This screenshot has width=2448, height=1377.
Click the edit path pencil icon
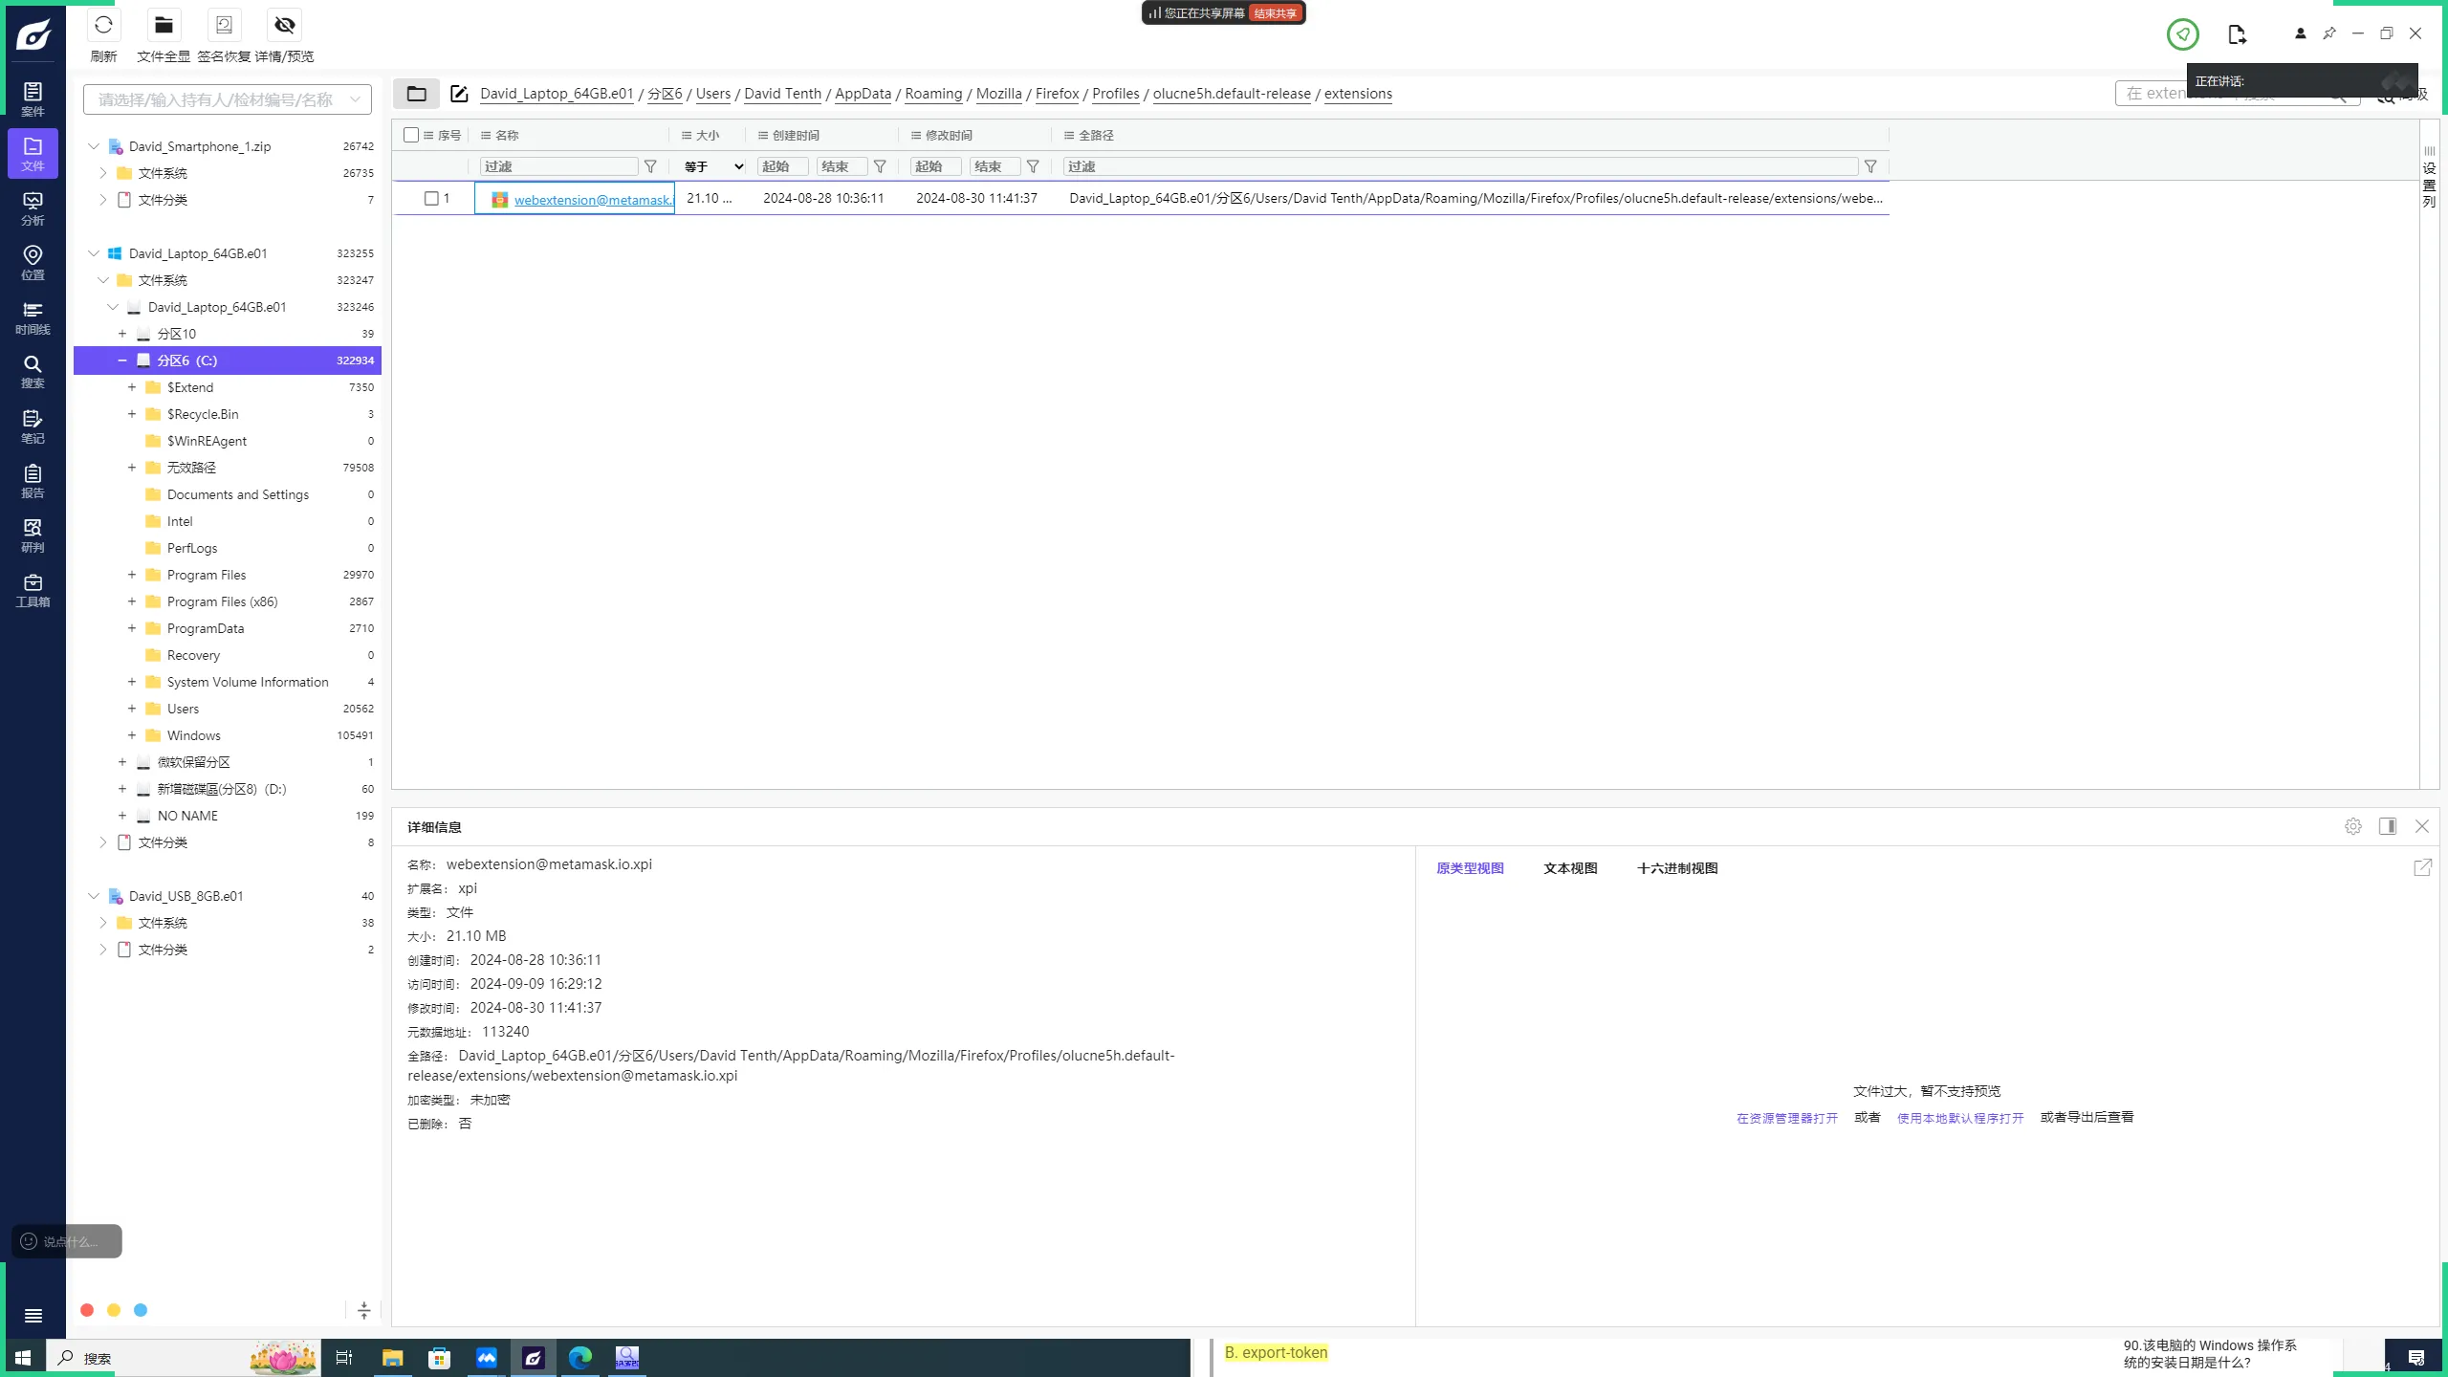(x=459, y=94)
